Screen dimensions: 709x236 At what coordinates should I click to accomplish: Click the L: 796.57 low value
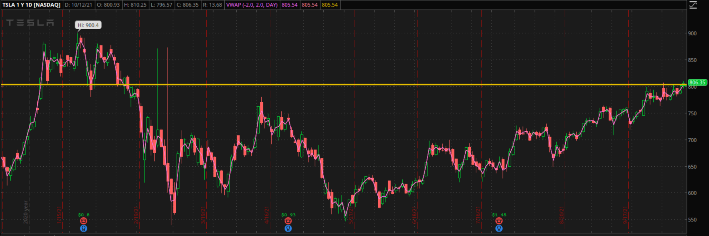tap(162, 5)
